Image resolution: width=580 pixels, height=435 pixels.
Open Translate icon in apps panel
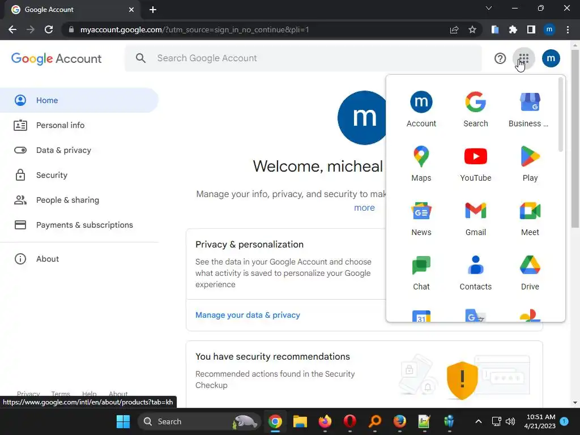(475, 315)
